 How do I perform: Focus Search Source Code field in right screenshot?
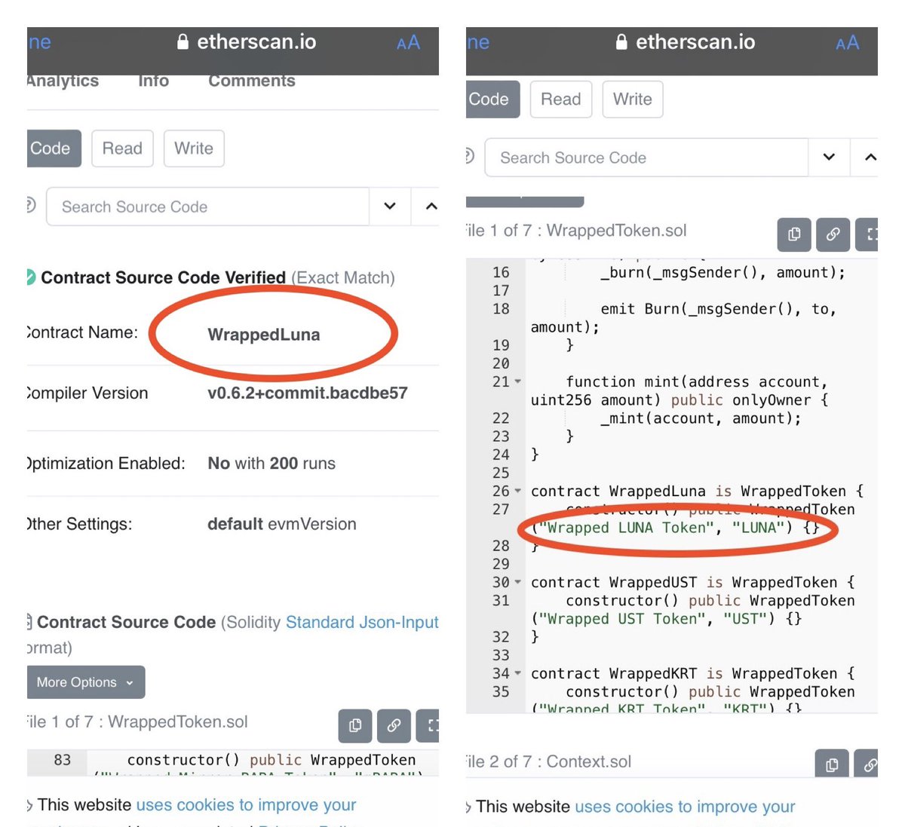coord(646,158)
